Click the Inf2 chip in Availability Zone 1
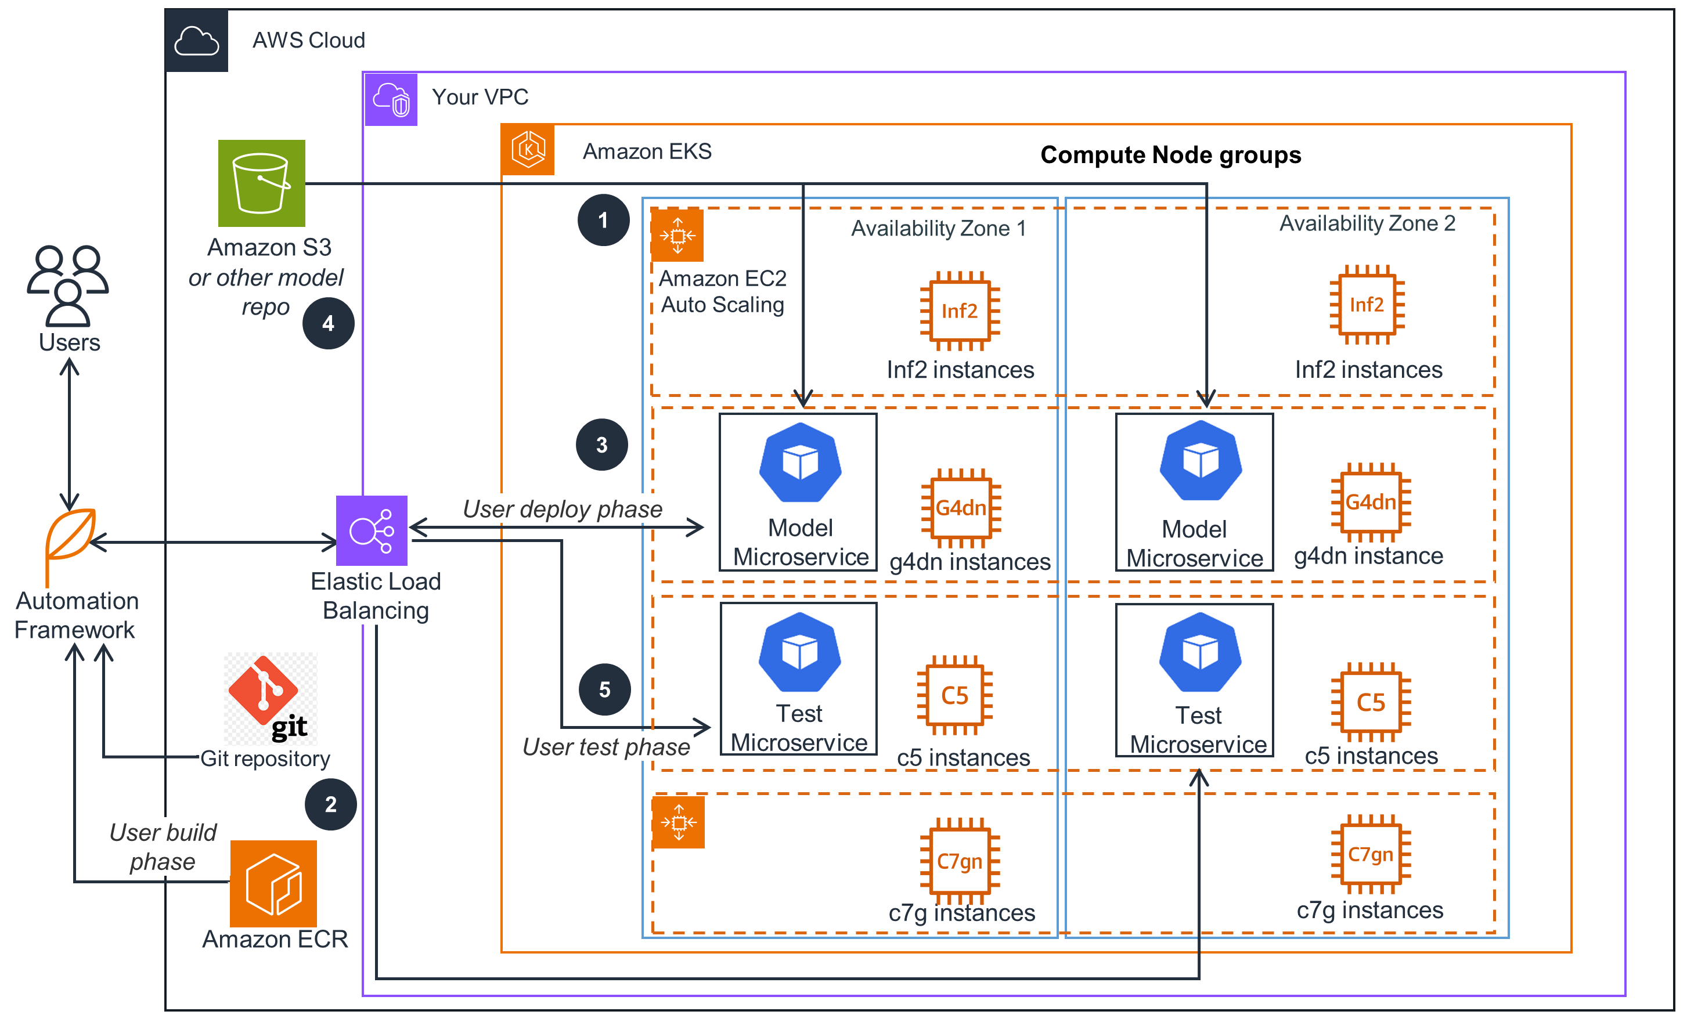Viewport: 1705px width, 1022px height. click(959, 310)
